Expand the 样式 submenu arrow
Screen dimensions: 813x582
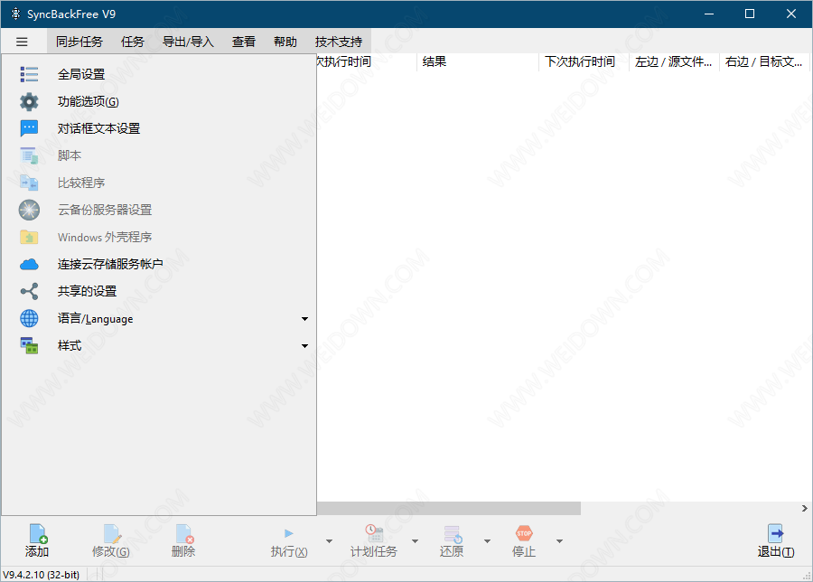pyautogui.click(x=305, y=345)
